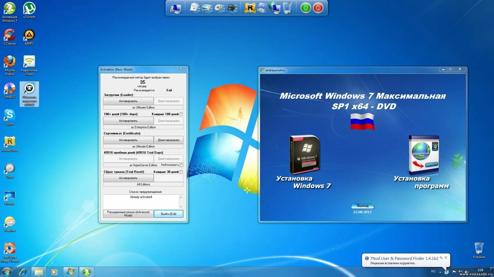Close the Activation (Basic Mode) window
The width and height of the screenshot is (494, 277).
pyautogui.click(x=181, y=68)
